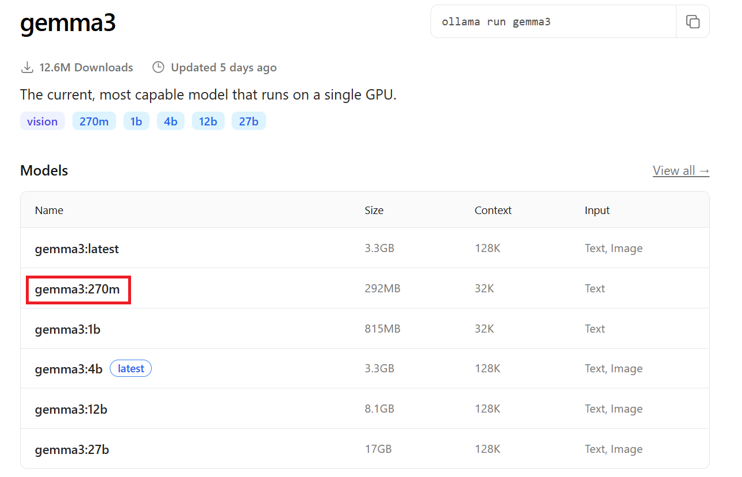The width and height of the screenshot is (742, 477).
Task: Open the gemma3:latest model
Action: click(77, 249)
